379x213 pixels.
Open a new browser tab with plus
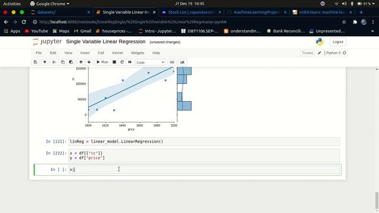click(361, 12)
